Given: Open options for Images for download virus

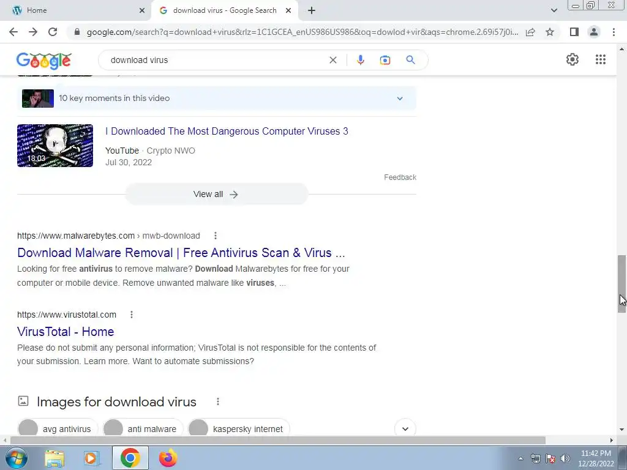Looking at the screenshot, I should [218, 401].
